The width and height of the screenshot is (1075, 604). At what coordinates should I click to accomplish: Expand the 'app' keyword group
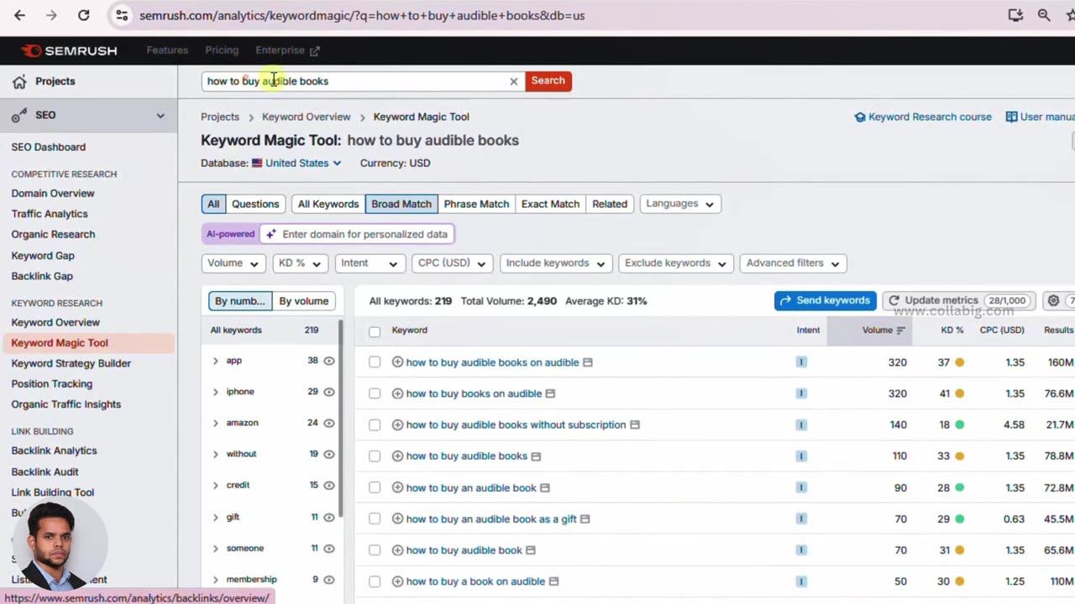tap(215, 361)
